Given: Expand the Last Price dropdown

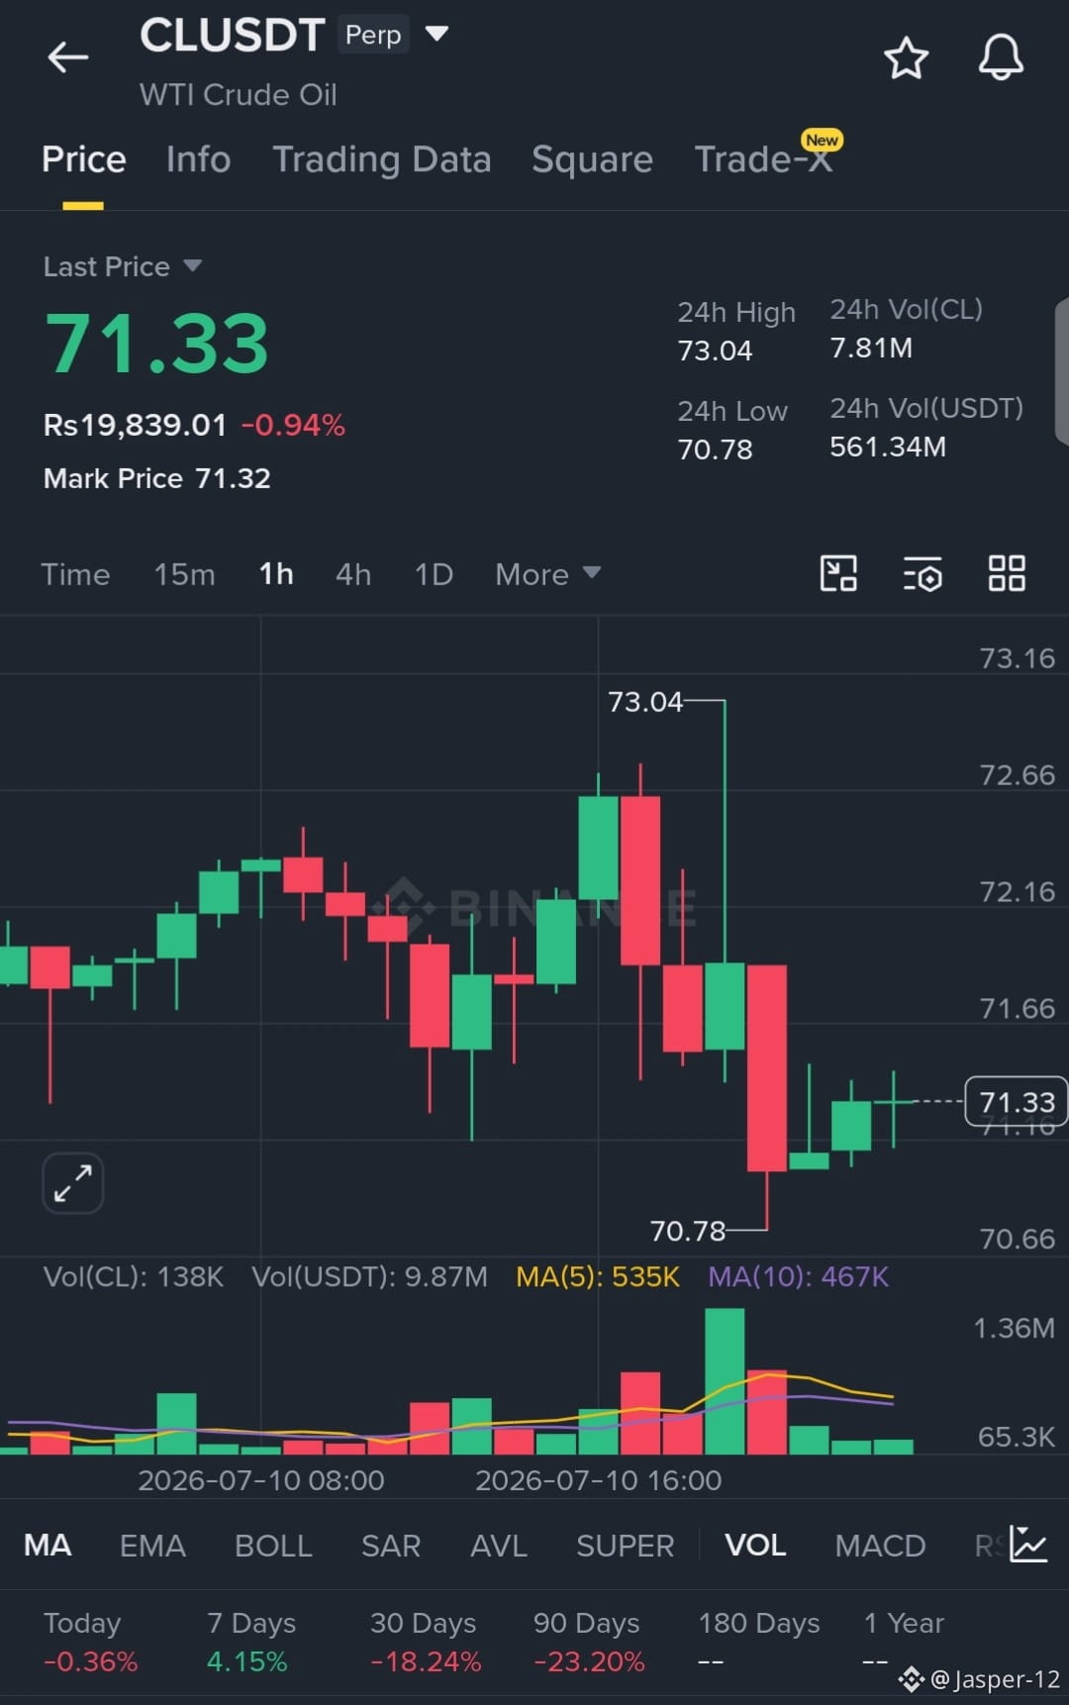Looking at the screenshot, I should (x=192, y=265).
